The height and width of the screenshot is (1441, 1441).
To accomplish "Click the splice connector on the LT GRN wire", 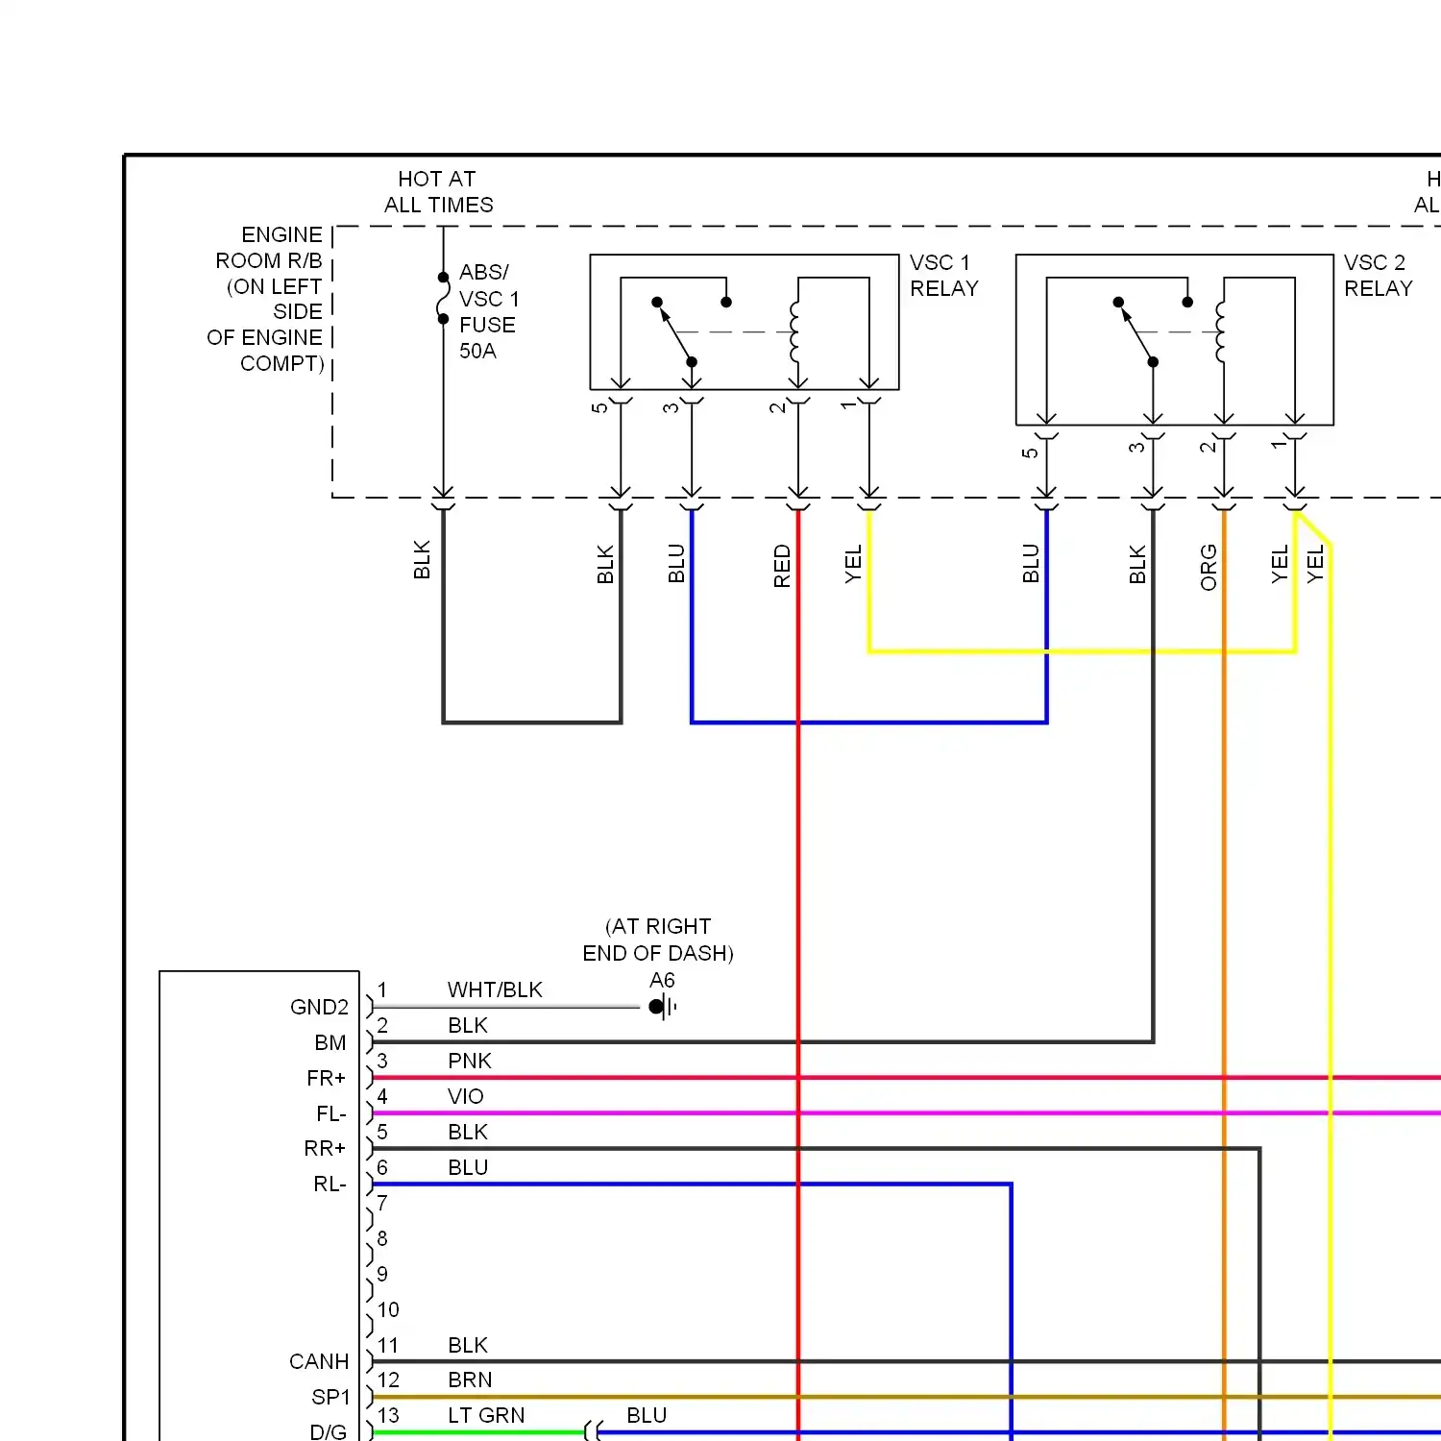I will (592, 1431).
